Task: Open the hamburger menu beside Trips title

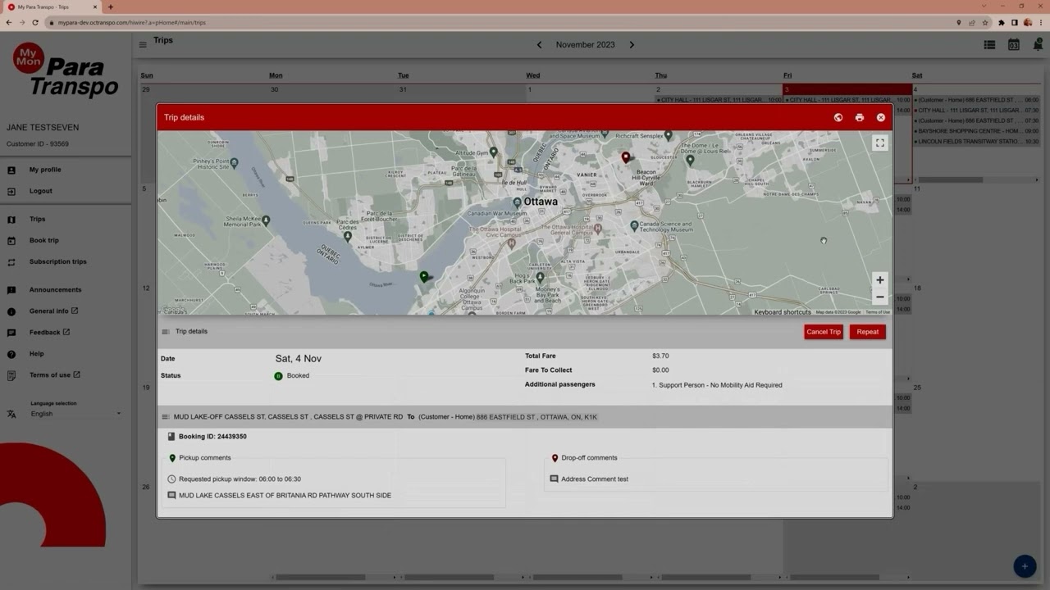Action: [143, 44]
